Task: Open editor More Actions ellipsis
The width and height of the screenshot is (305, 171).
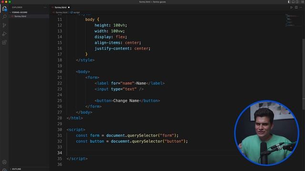Action: click(301, 8)
